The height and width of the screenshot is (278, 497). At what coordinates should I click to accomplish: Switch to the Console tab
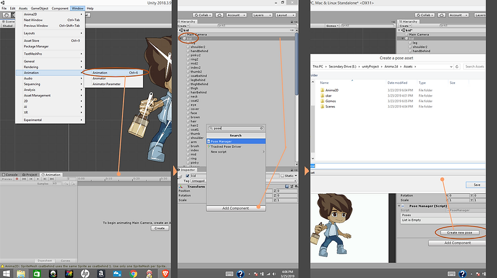coord(10,175)
